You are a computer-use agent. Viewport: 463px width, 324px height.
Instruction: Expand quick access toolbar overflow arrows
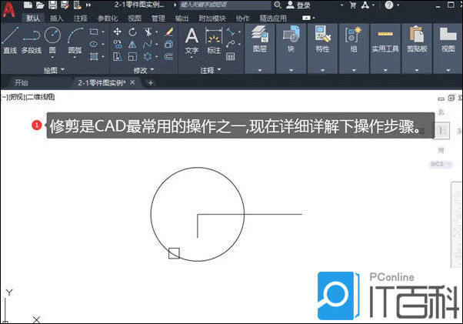88,5
